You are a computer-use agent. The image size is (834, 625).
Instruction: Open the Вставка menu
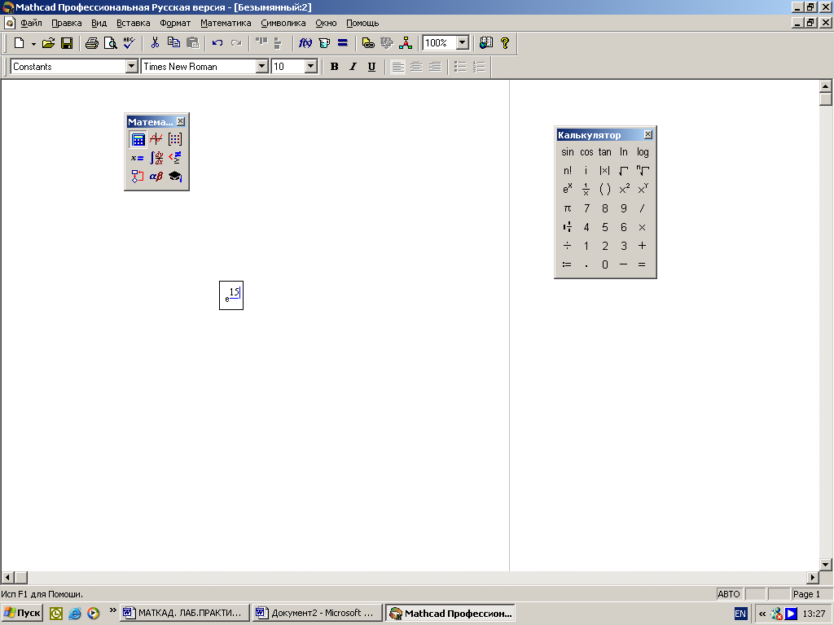134,23
